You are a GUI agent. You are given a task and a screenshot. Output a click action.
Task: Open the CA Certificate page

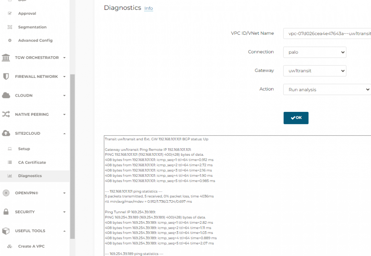[x=32, y=162]
